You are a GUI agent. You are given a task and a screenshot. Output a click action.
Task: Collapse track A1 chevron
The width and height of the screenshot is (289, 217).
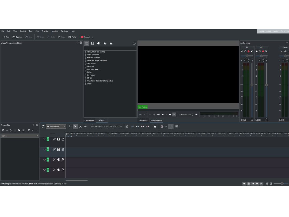click(44, 160)
